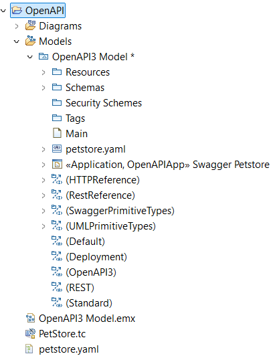Click the PetStore.tc transformation config icon

[30, 334]
